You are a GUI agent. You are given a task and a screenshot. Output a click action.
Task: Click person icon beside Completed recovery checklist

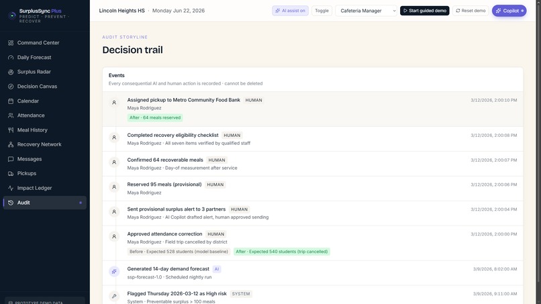(114, 138)
